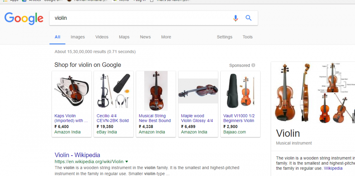Screen dimensions: 355x176
Task: Click the Sponsored info icon
Action: click(253, 65)
